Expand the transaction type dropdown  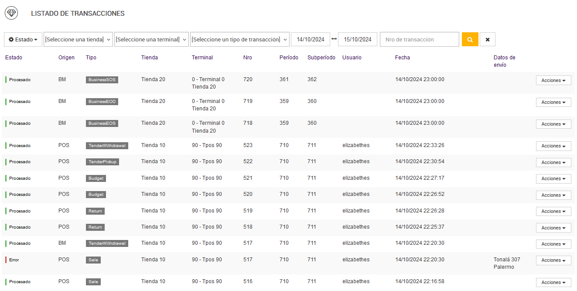(x=239, y=39)
